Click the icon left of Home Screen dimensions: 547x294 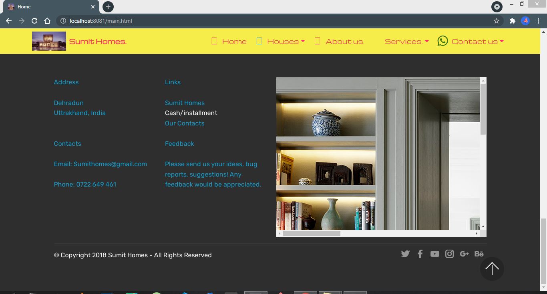tap(214, 41)
